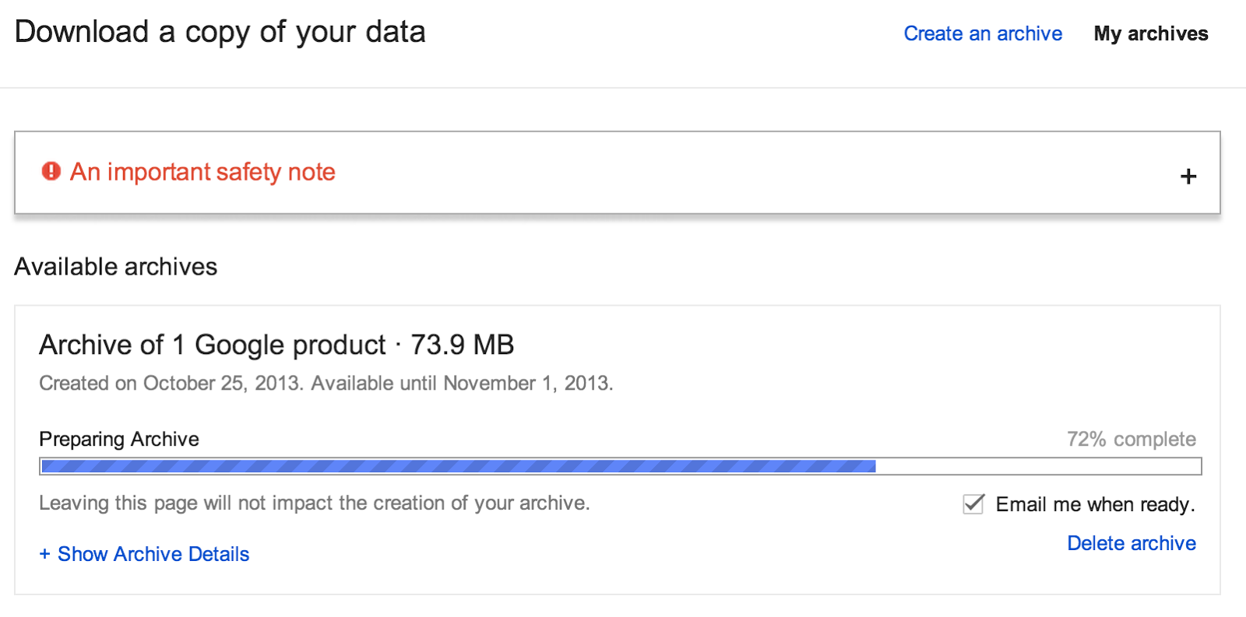
Task: Click the blue striped filled part of the progress bar
Action: 458,466
